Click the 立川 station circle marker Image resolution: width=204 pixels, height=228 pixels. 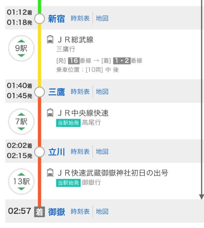(x=40, y=152)
